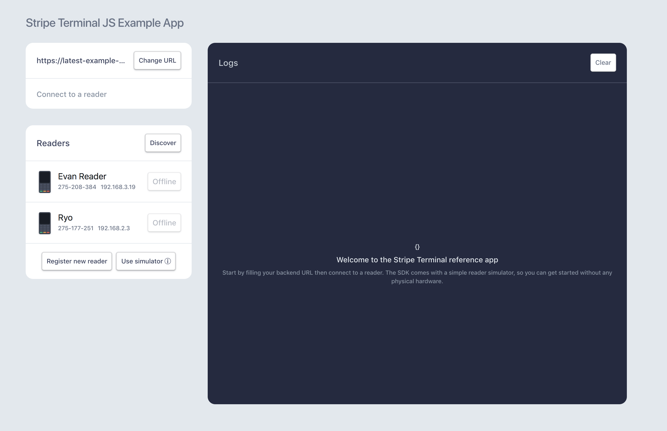This screenshot has height=431, width=667.
Task: Open the Change URL dialog
Action: [157, 60]
